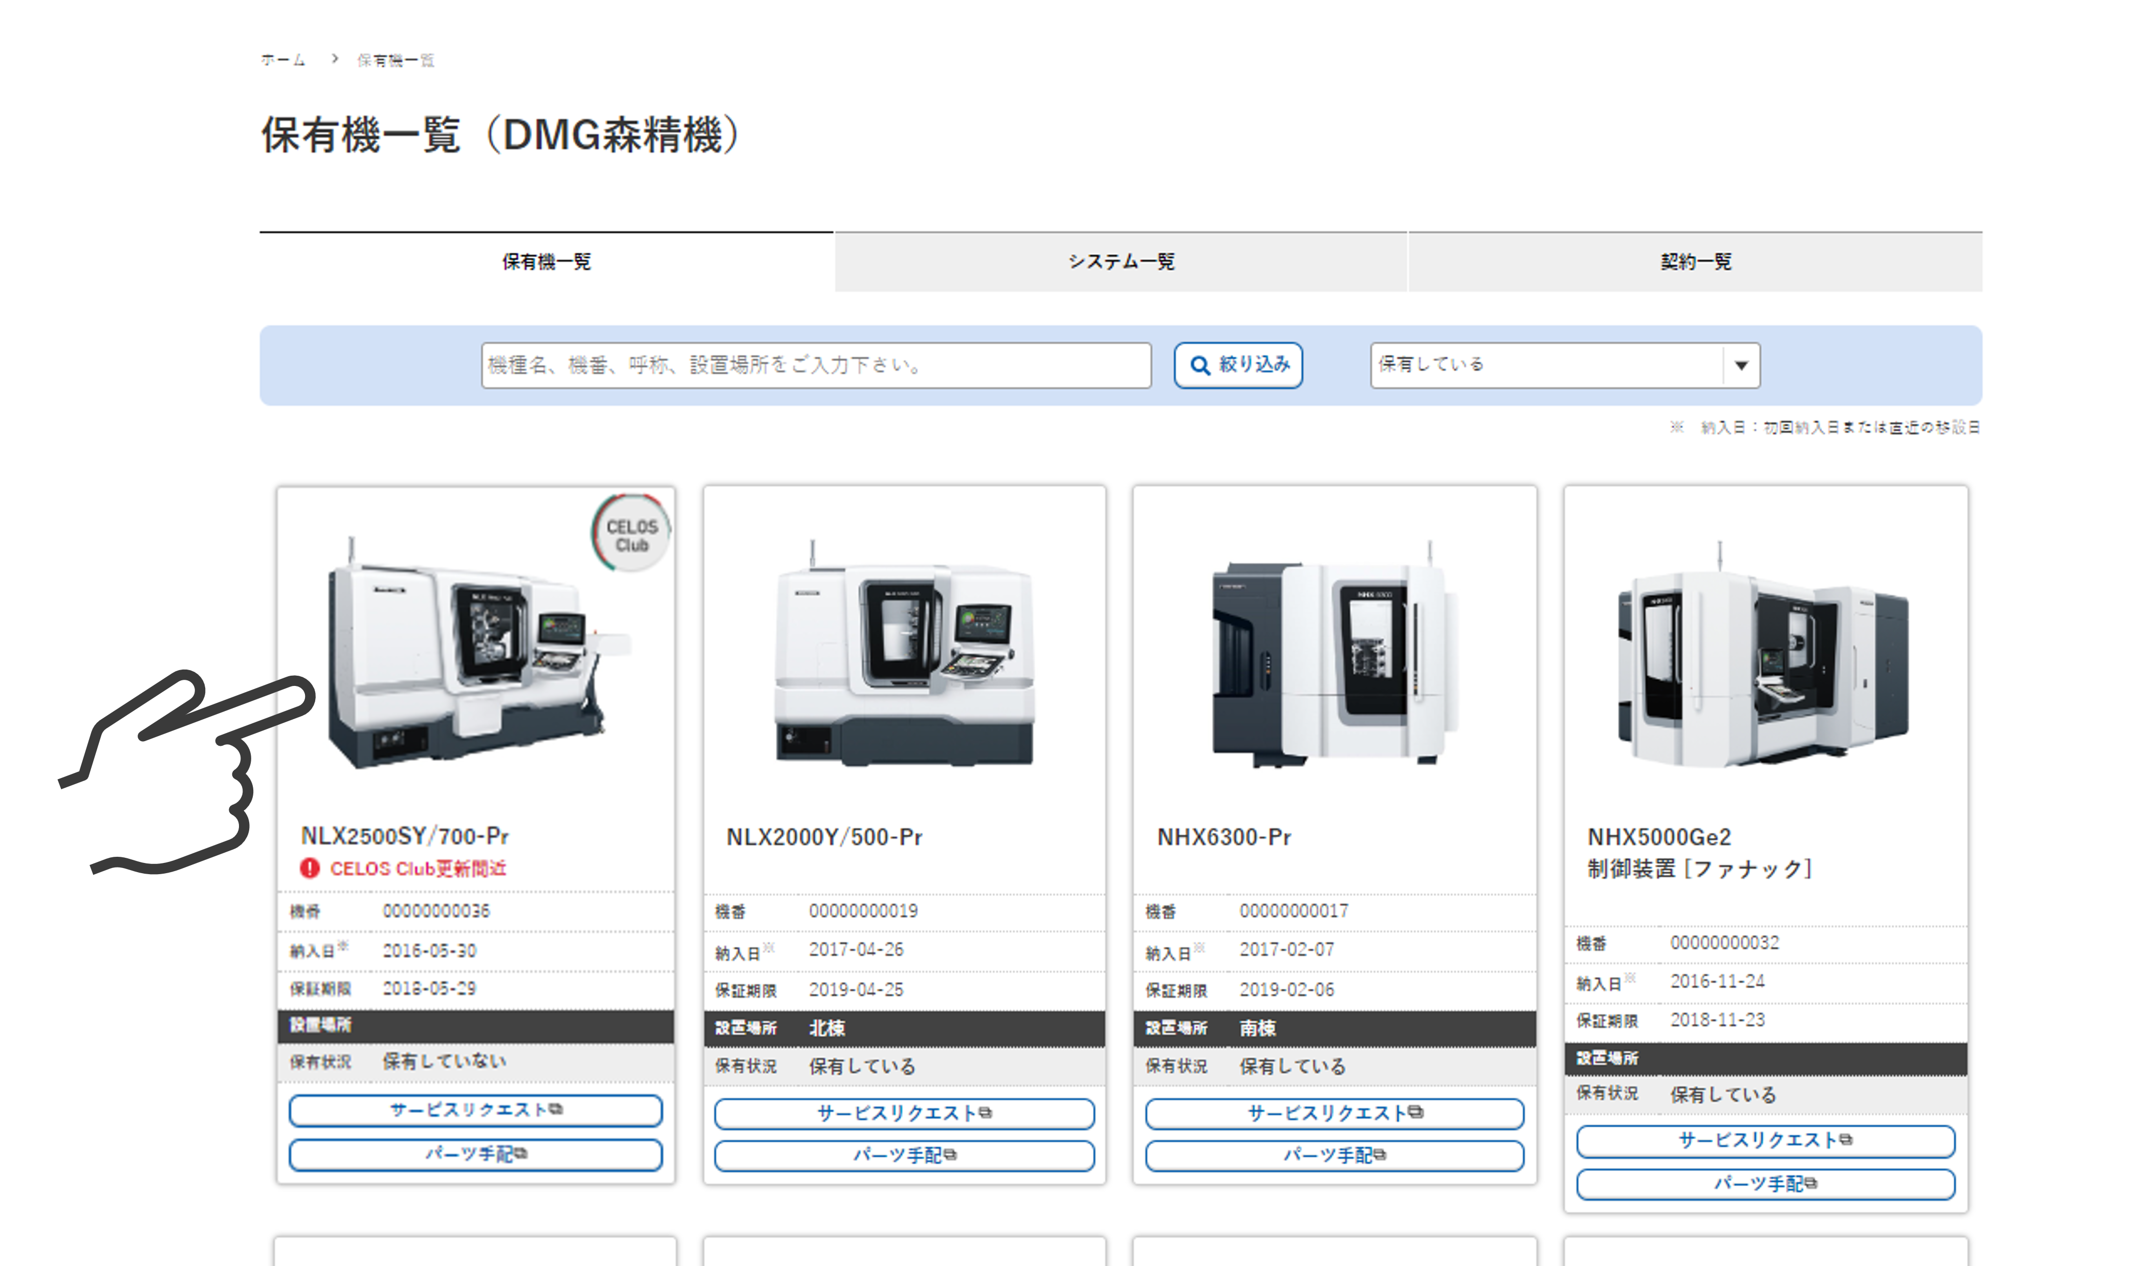Image resolution: width=2142 pixels, height=1266 pixels.
Task: Switch to the システム一覧 tab
Action: [x=1121, y=262]
